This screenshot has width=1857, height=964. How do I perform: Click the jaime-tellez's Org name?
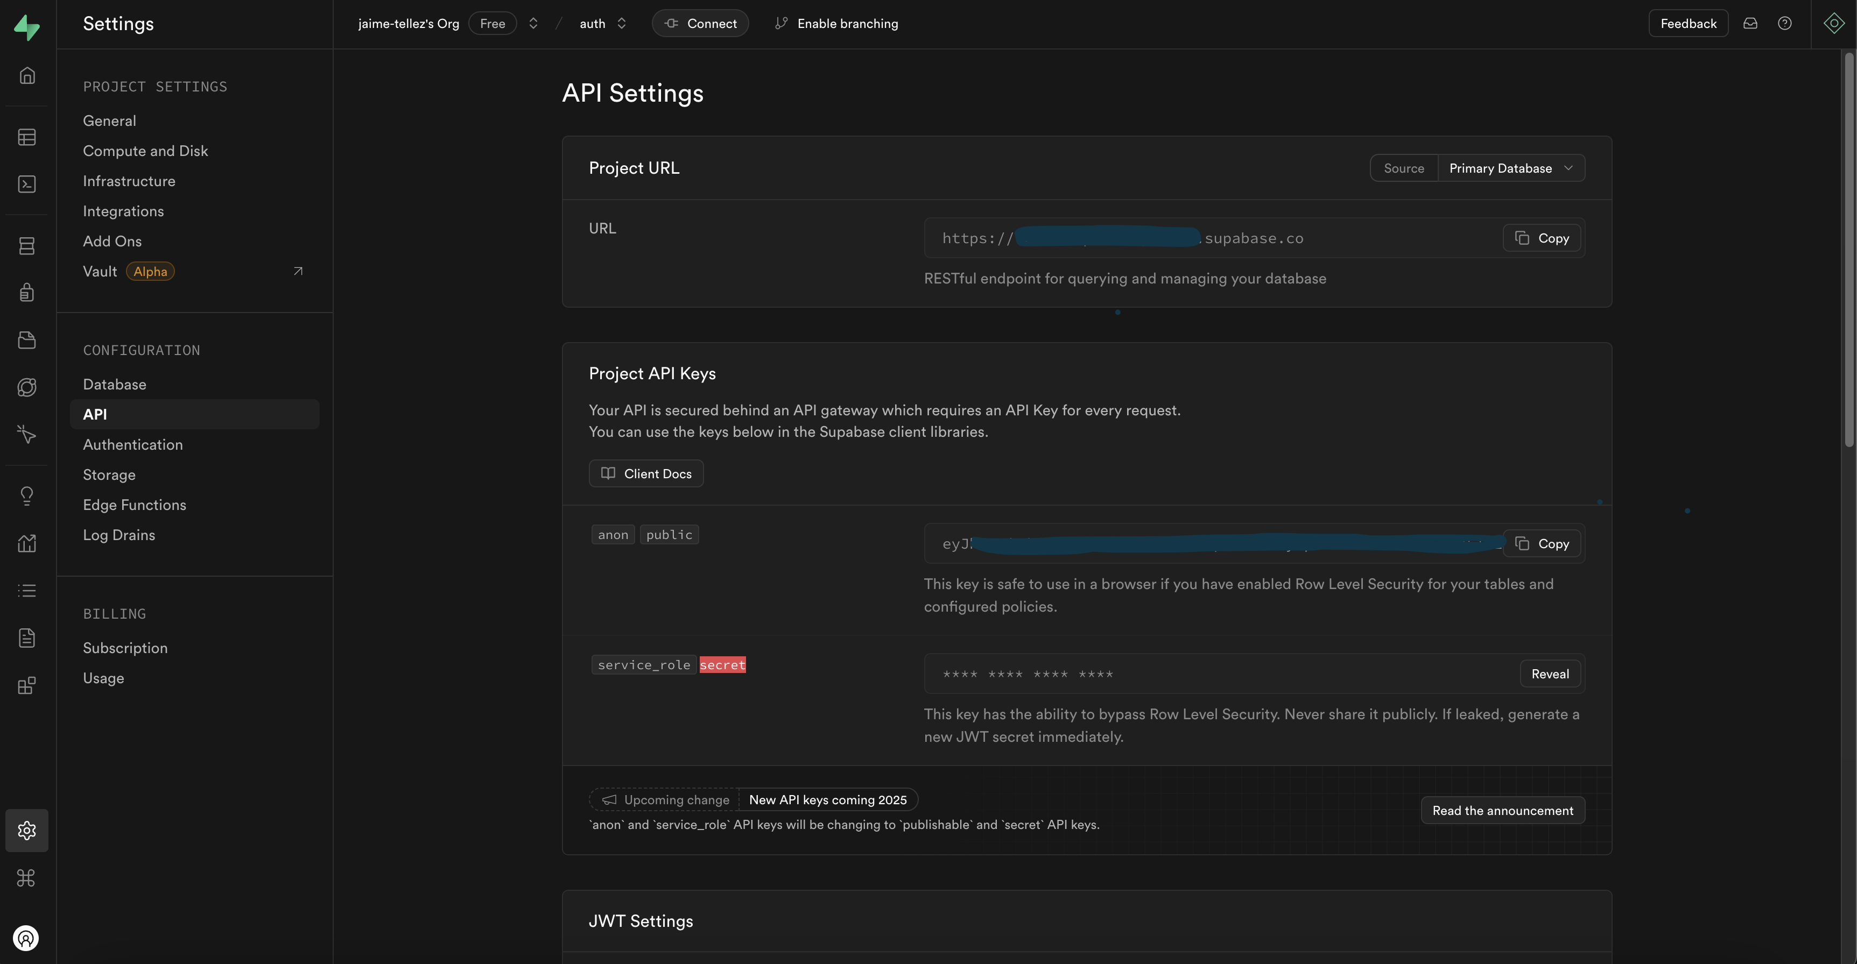tap(409, 24)
